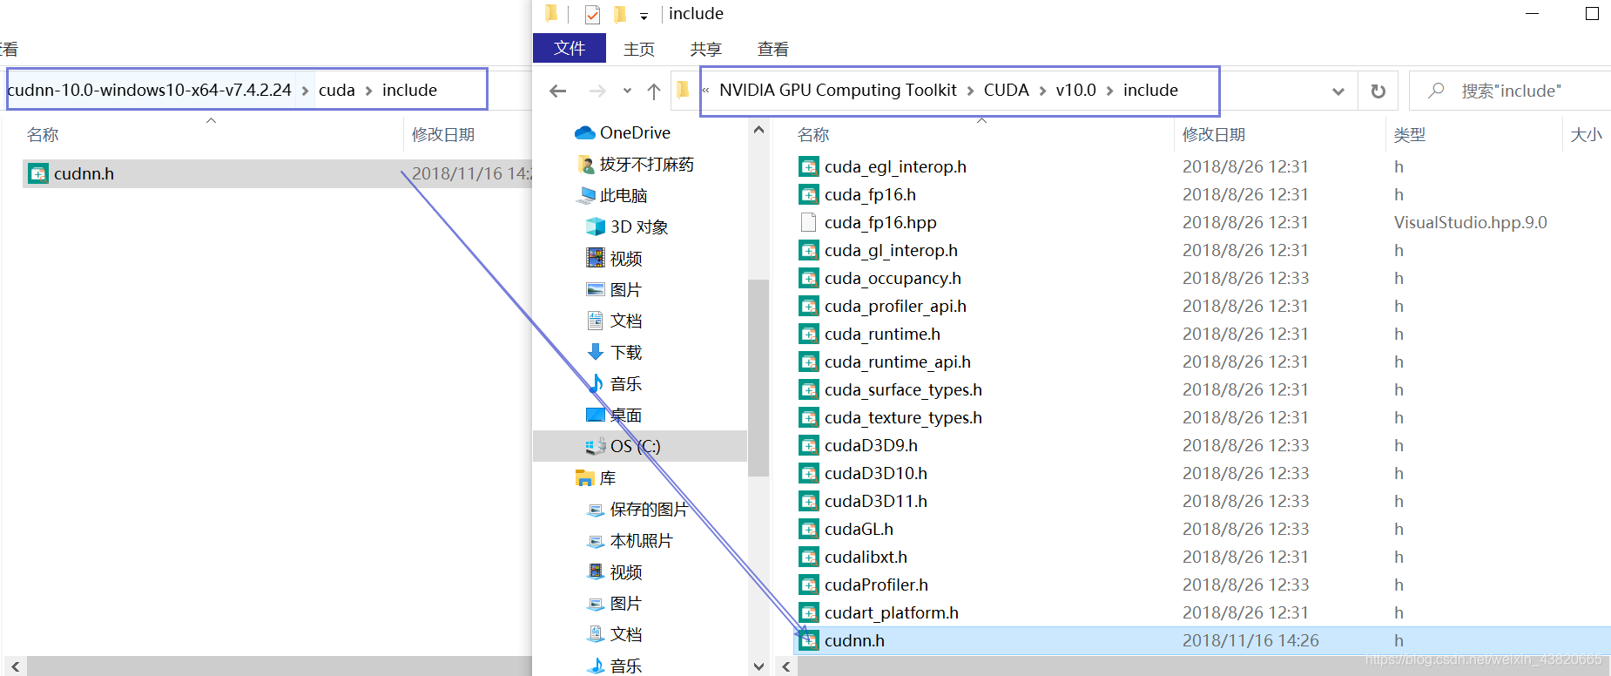Select file cuda_gl_interop.h
Viewport: 1611px width, 676px height.
tap(891, 250)
